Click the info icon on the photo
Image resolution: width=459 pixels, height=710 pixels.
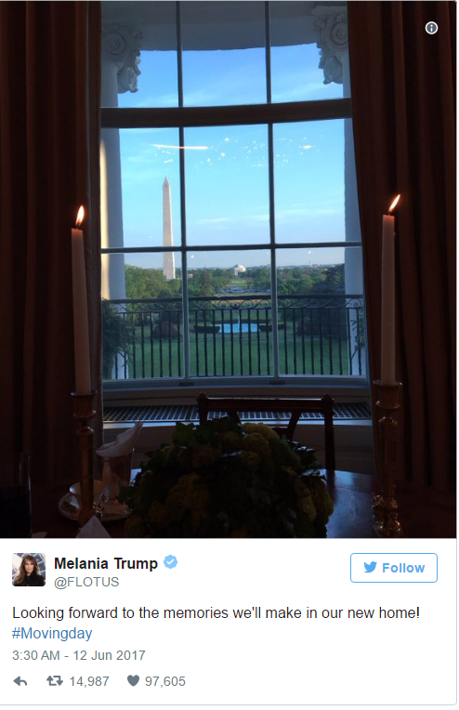(431, 28)
